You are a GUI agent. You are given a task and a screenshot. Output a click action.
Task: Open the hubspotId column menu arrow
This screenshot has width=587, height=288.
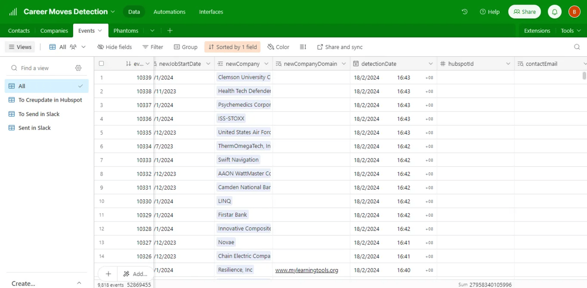pos(508,63)
